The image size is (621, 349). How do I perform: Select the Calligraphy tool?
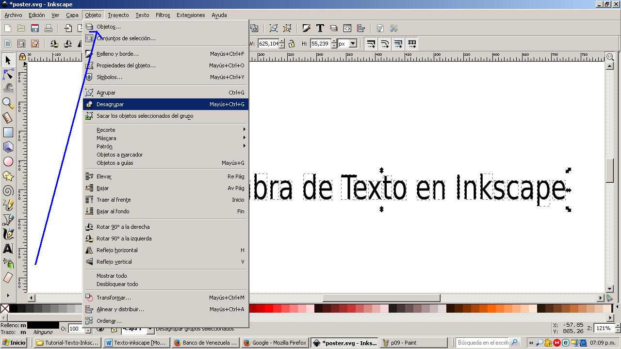(x=8, y=234)
